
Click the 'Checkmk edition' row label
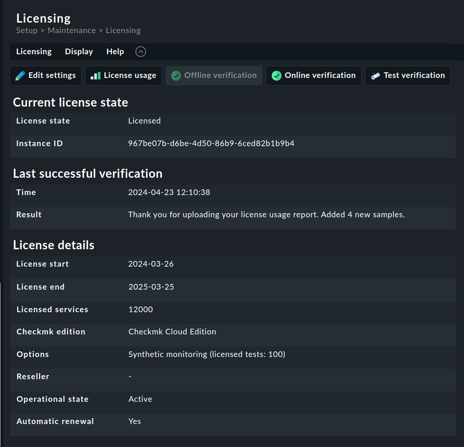coord(51,332)
